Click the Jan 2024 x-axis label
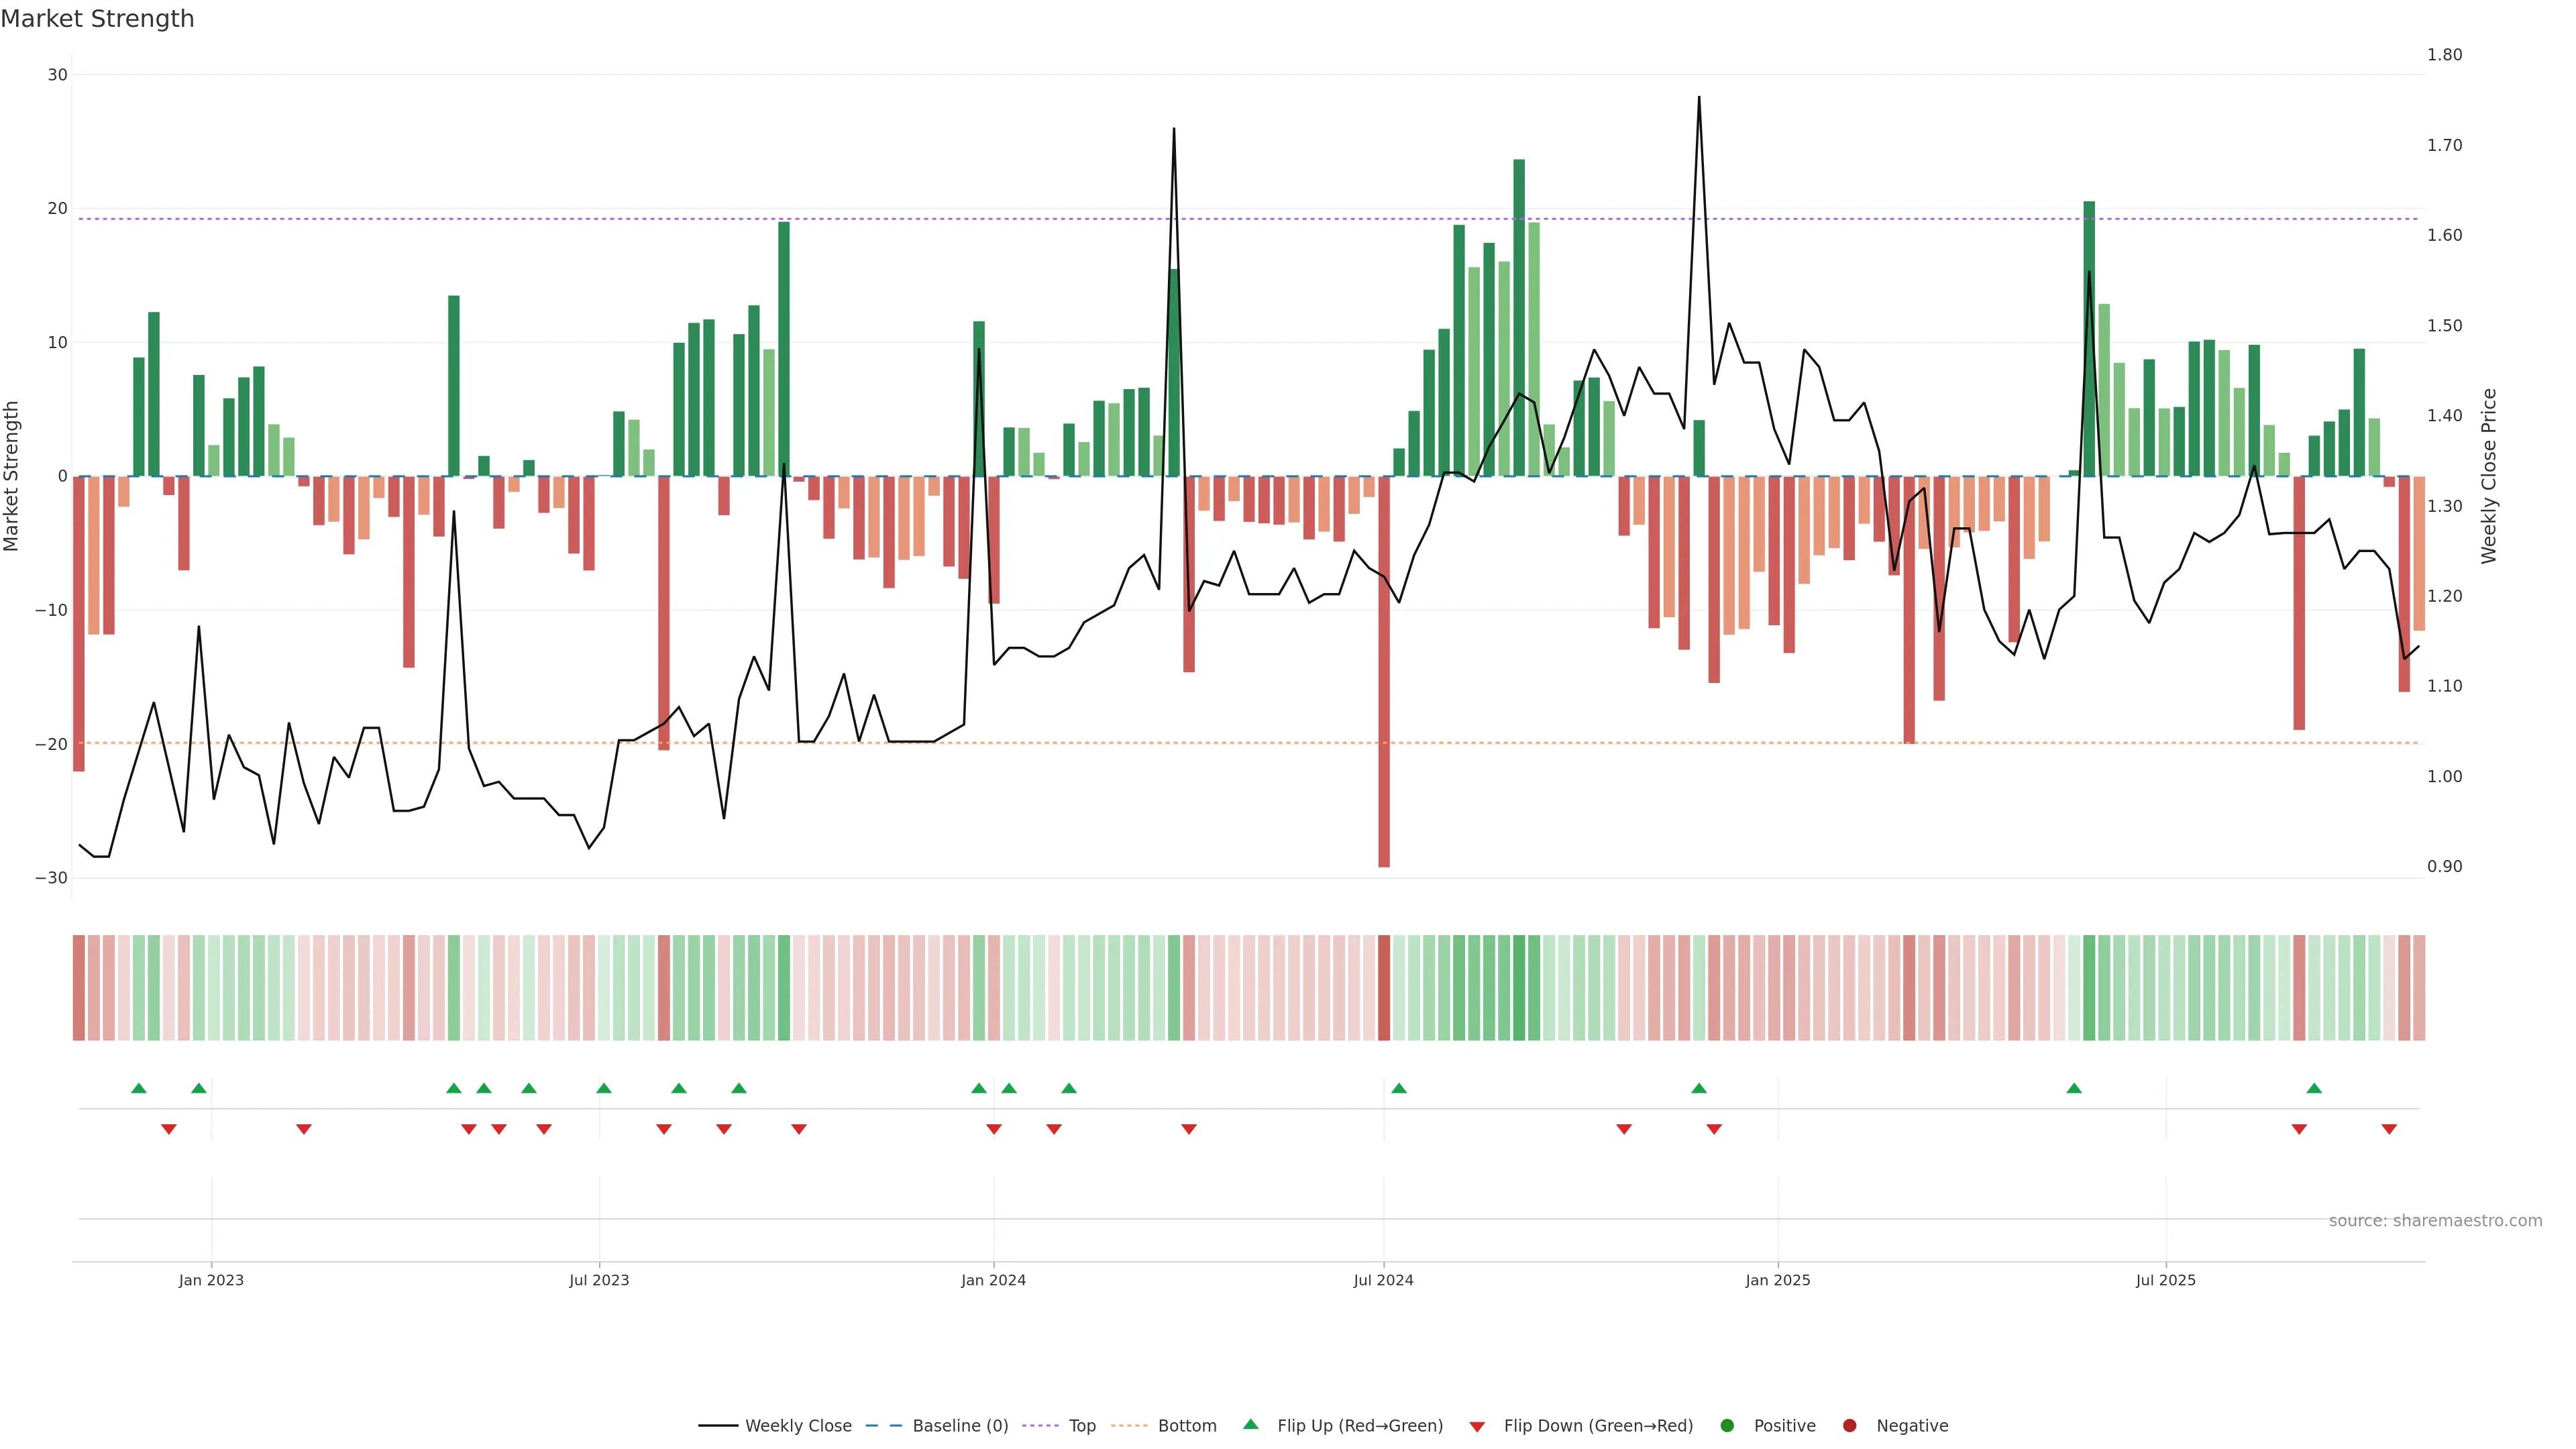Viewport: 2576px width, 1449px height. [993, 1280]
